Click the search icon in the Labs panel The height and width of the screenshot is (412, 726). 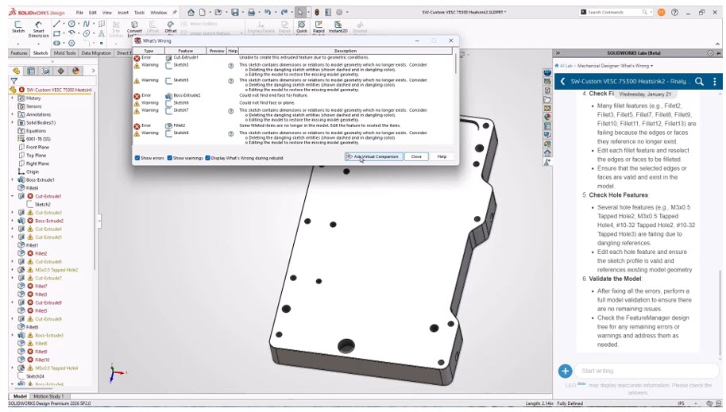coord(699,82)
